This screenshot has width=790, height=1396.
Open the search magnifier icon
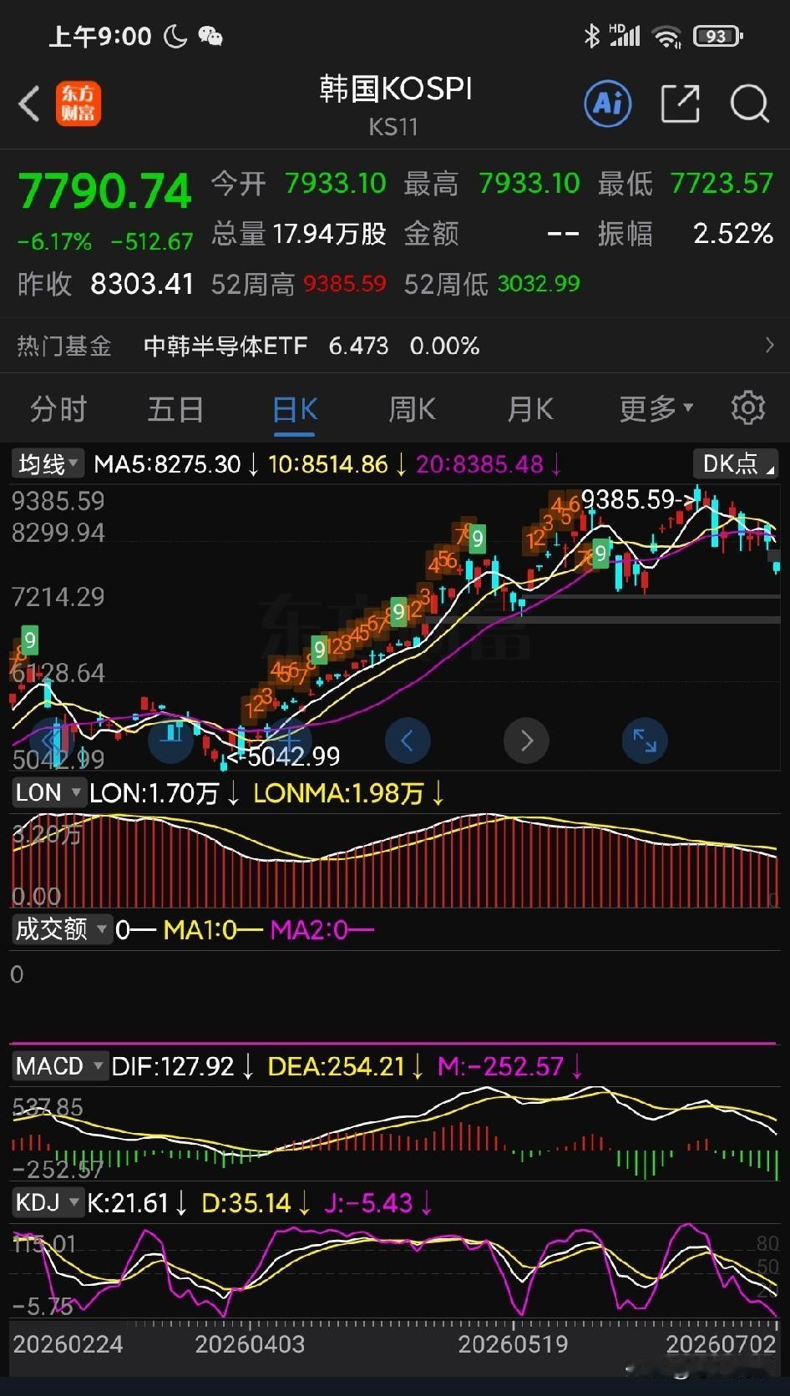click(x=749, y=104)
